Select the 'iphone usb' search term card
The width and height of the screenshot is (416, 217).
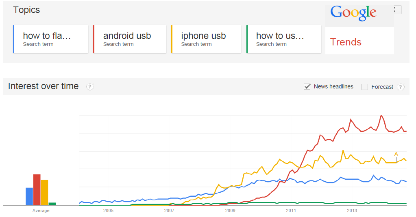[x=206, y=39]
